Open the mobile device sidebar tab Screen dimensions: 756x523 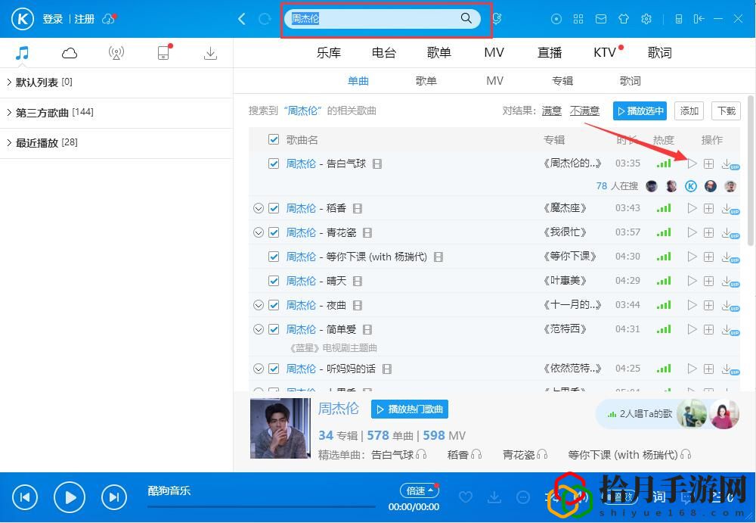(x=164, y=52)
